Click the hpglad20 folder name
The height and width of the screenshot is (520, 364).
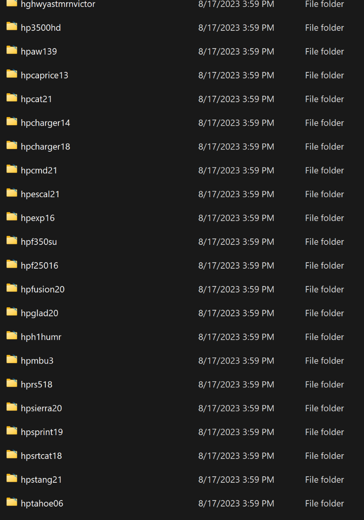[x=39, y=313]
